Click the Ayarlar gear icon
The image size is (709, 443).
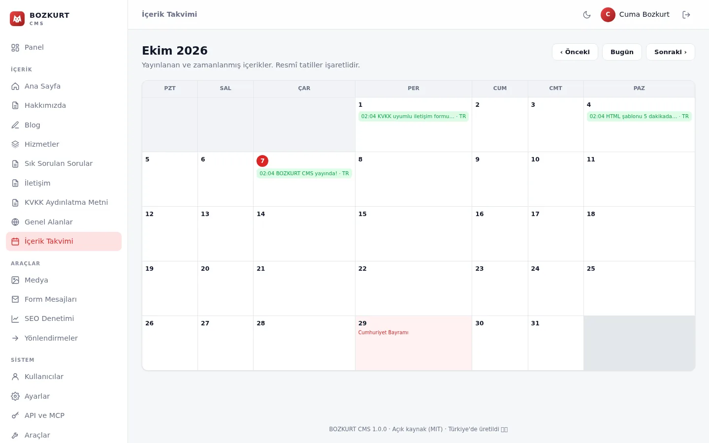click(15, 396)
